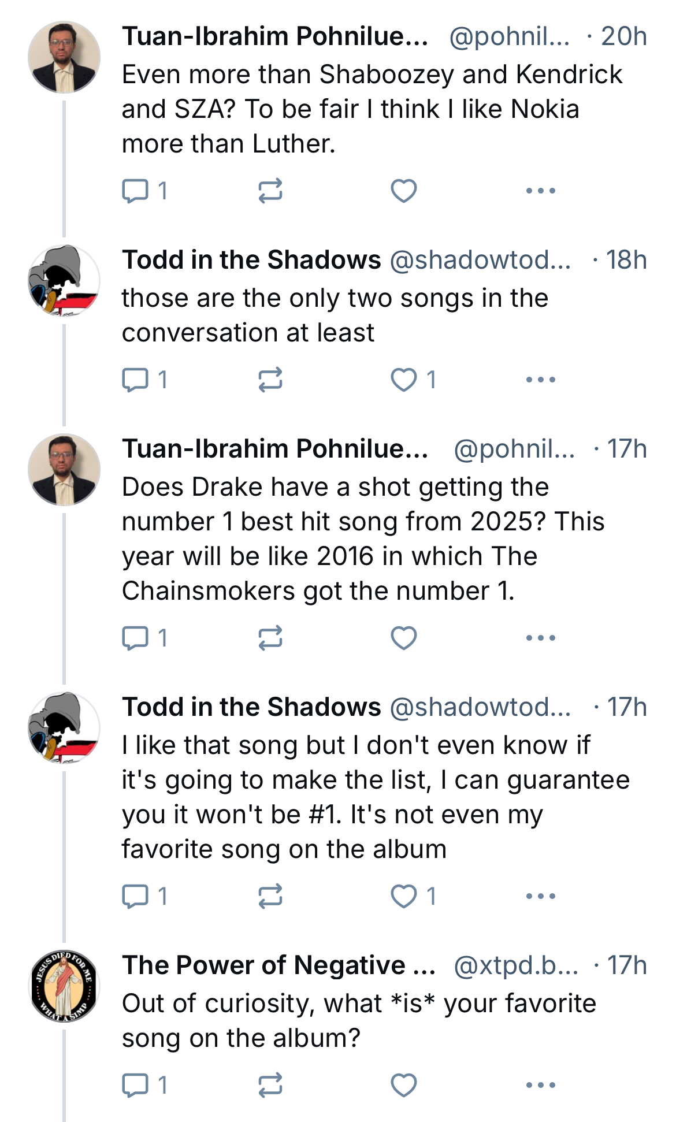Repost the Chainsmokers 2016 comparison post
The height and width of the screenshot is (1122, 676).
270,638
